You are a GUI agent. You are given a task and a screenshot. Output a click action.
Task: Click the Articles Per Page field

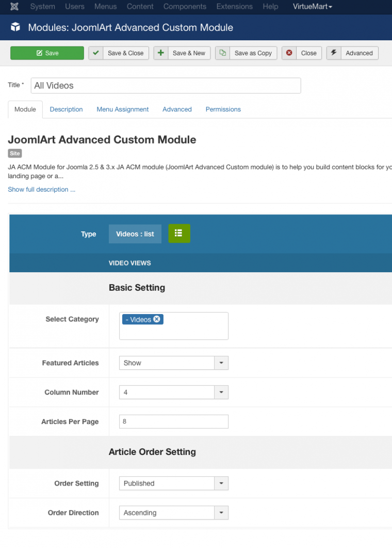coord(173,421)
